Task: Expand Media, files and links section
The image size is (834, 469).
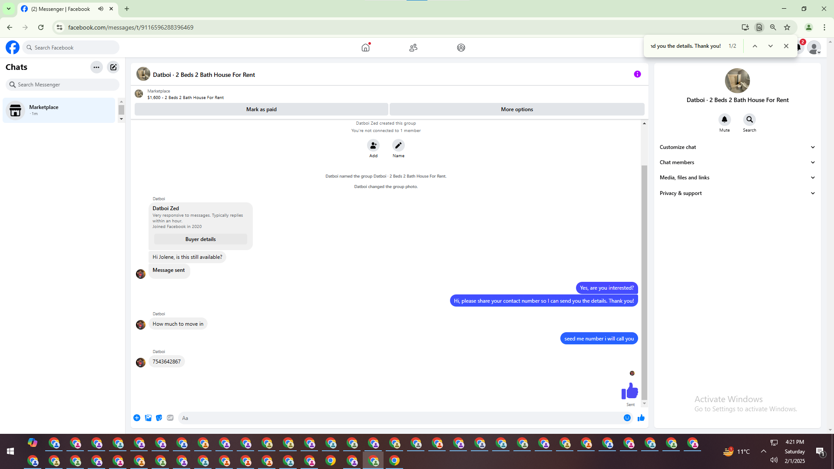Action: pyautogui.click(x=737, y=178)
